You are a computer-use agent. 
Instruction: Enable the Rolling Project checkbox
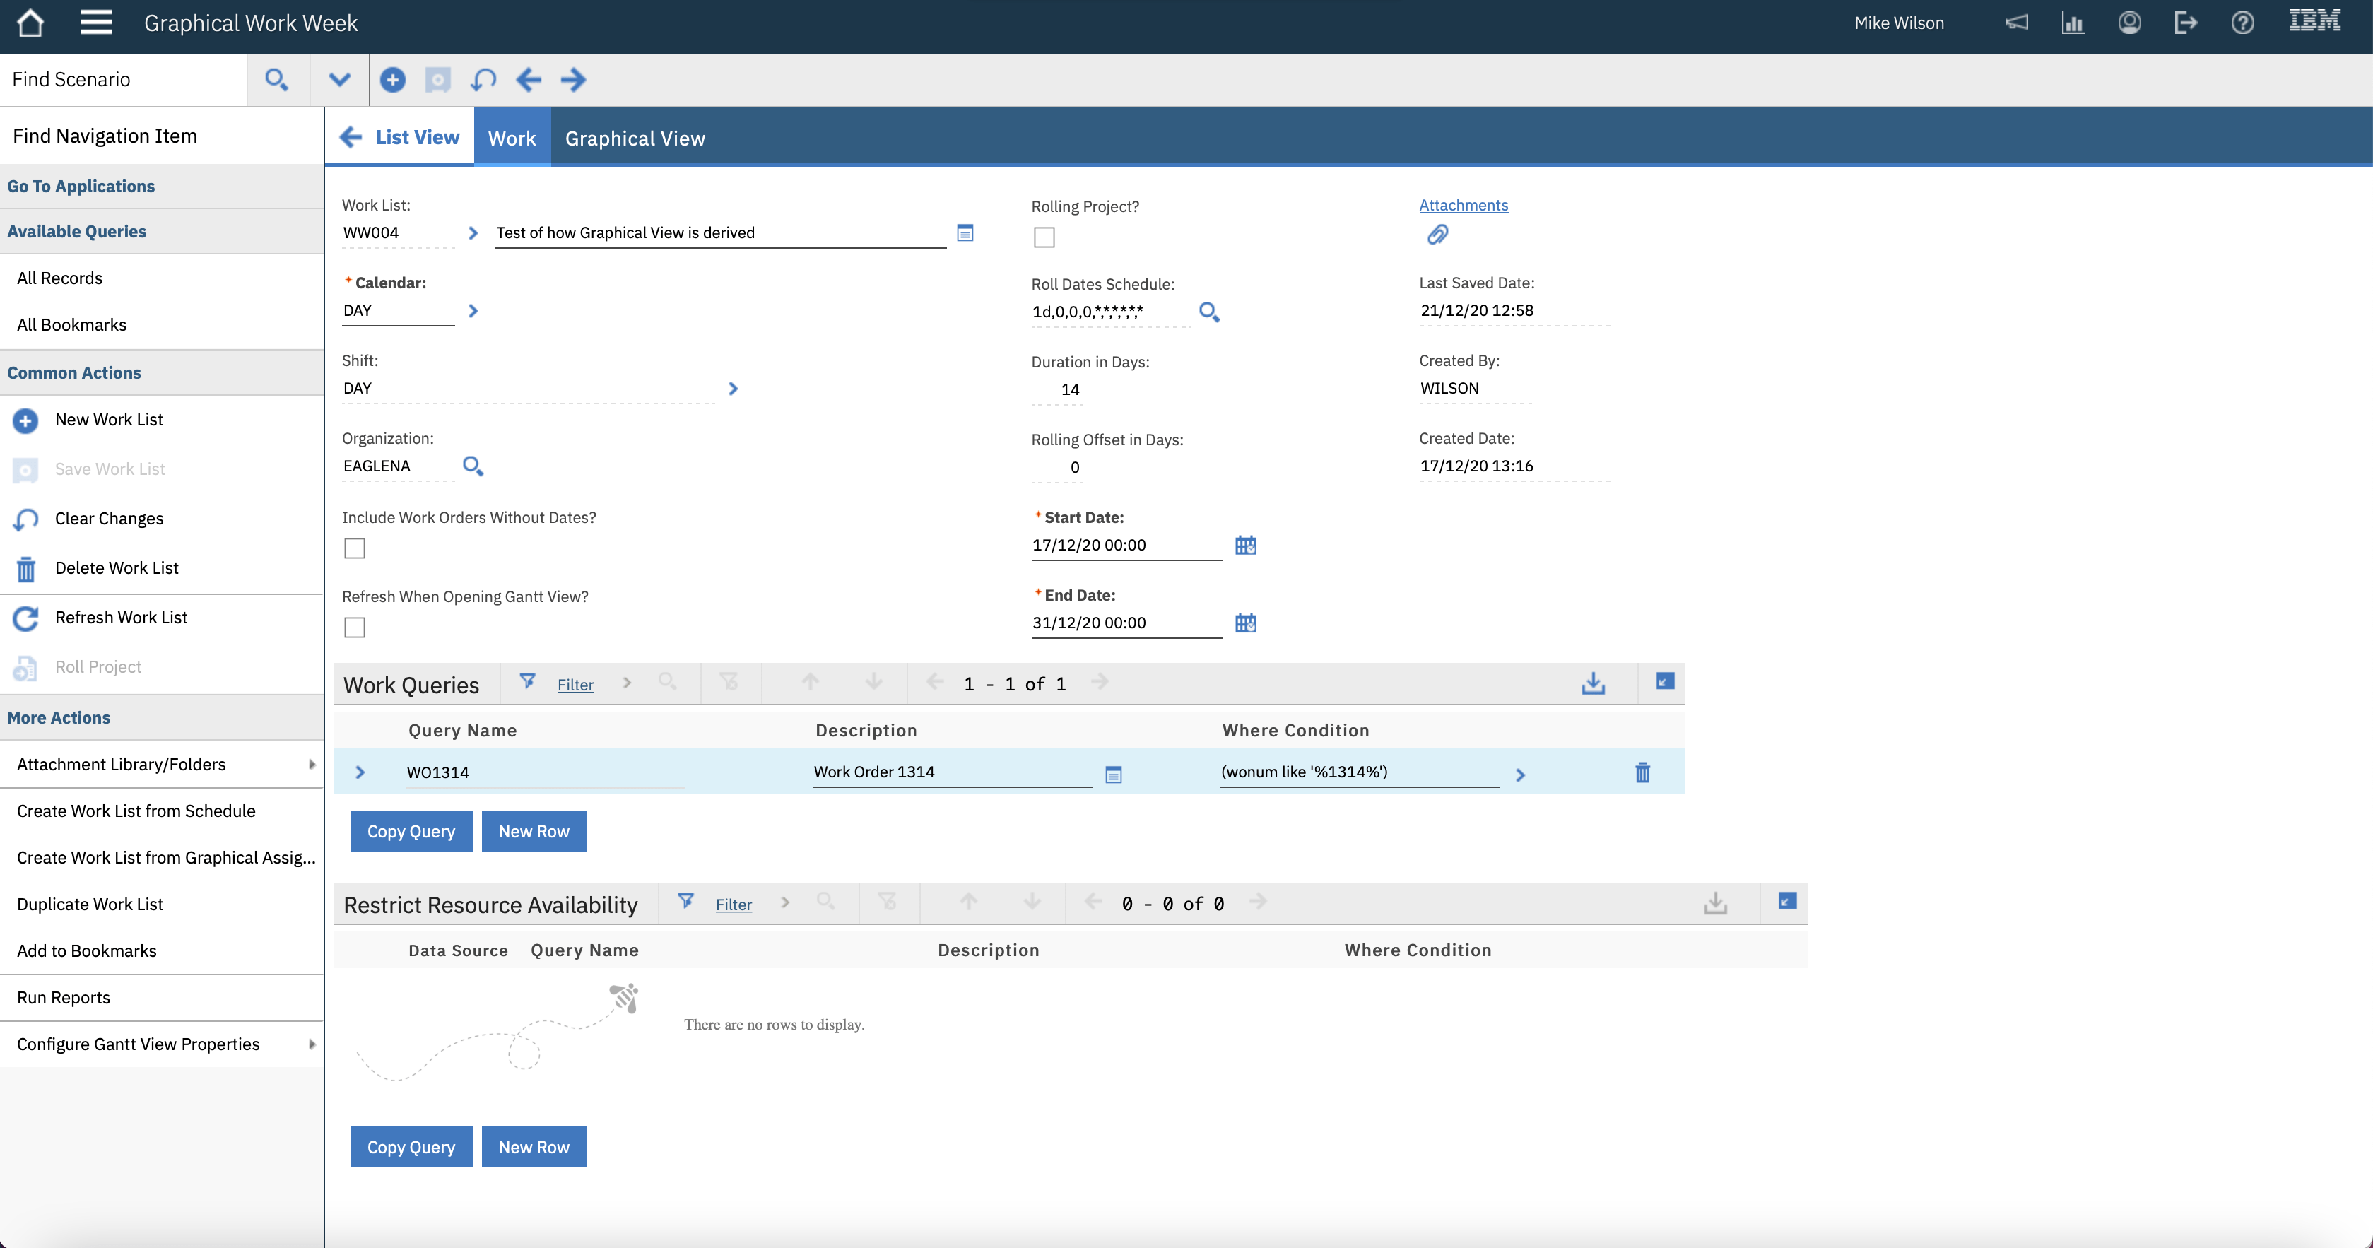(1044, 237)
